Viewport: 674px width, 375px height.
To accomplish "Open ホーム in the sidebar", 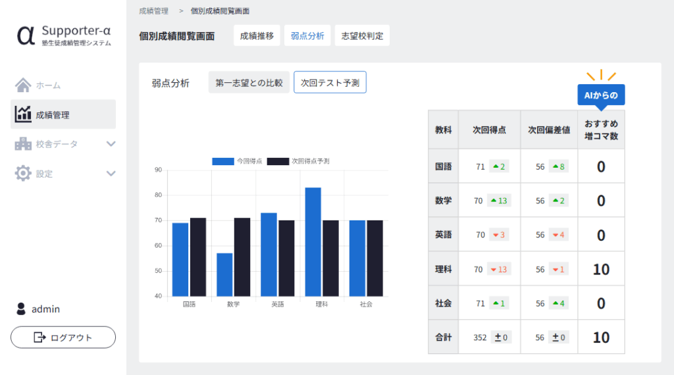I will 63,85.
